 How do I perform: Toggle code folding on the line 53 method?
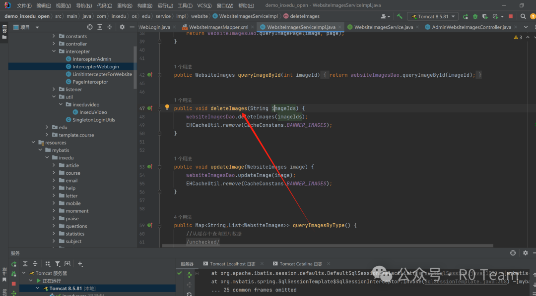point(160,167)
